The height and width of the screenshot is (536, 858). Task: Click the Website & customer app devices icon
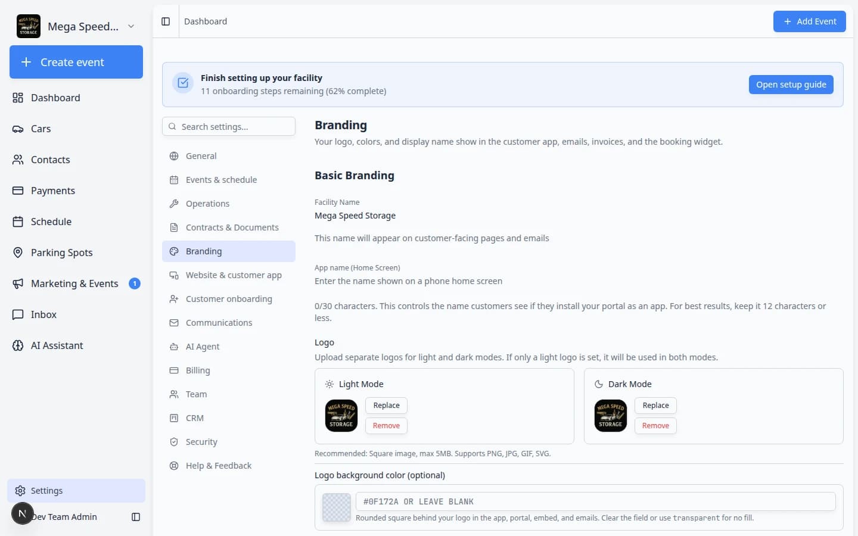174,275
